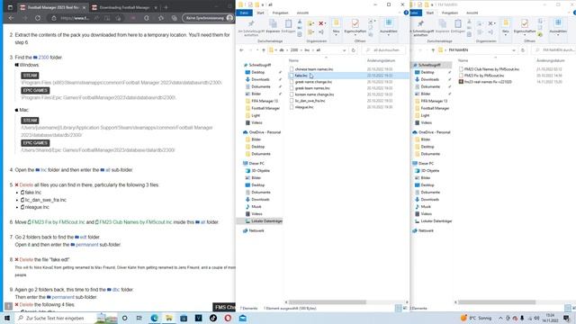Image resolution: width=576 pixels, height=324 pixels.
Task: Click horizontal scrollbar in 'all' window
Action: coord(328,302)
